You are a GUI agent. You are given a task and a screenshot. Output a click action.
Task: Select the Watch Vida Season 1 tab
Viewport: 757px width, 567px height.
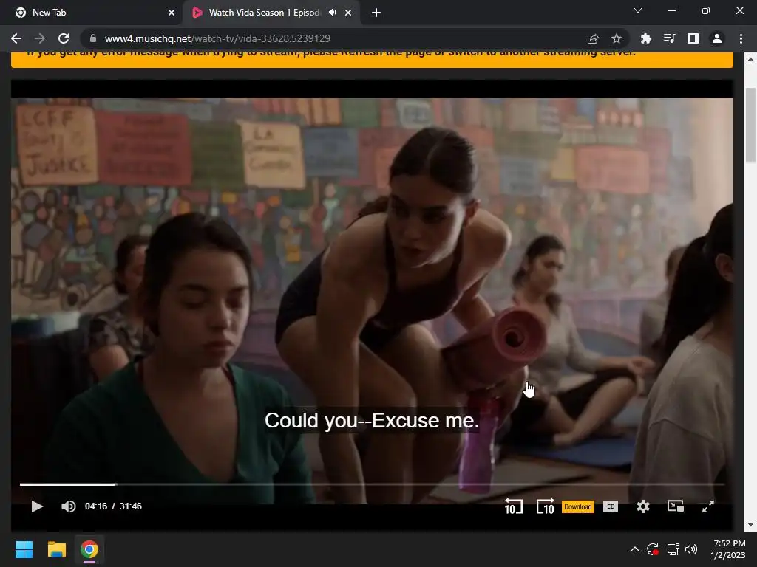click(263, 13)
